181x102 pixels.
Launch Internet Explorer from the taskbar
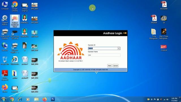coord(20,99)
